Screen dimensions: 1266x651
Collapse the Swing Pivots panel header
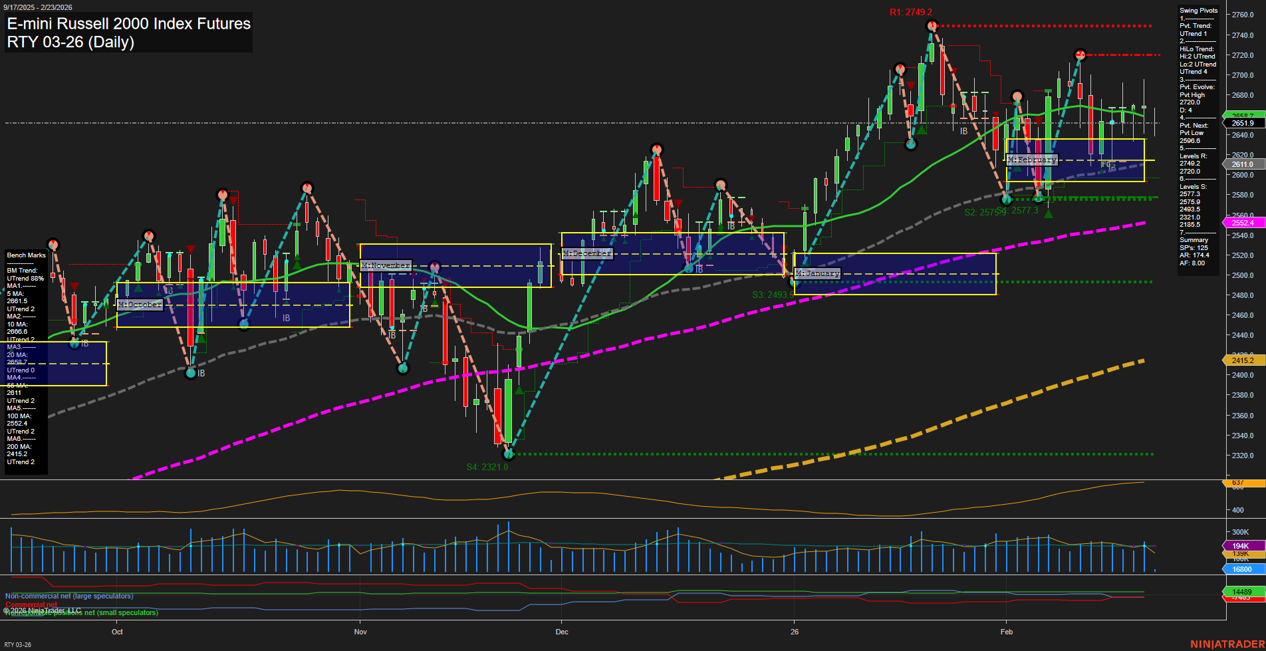click(x=1198, y=11)
